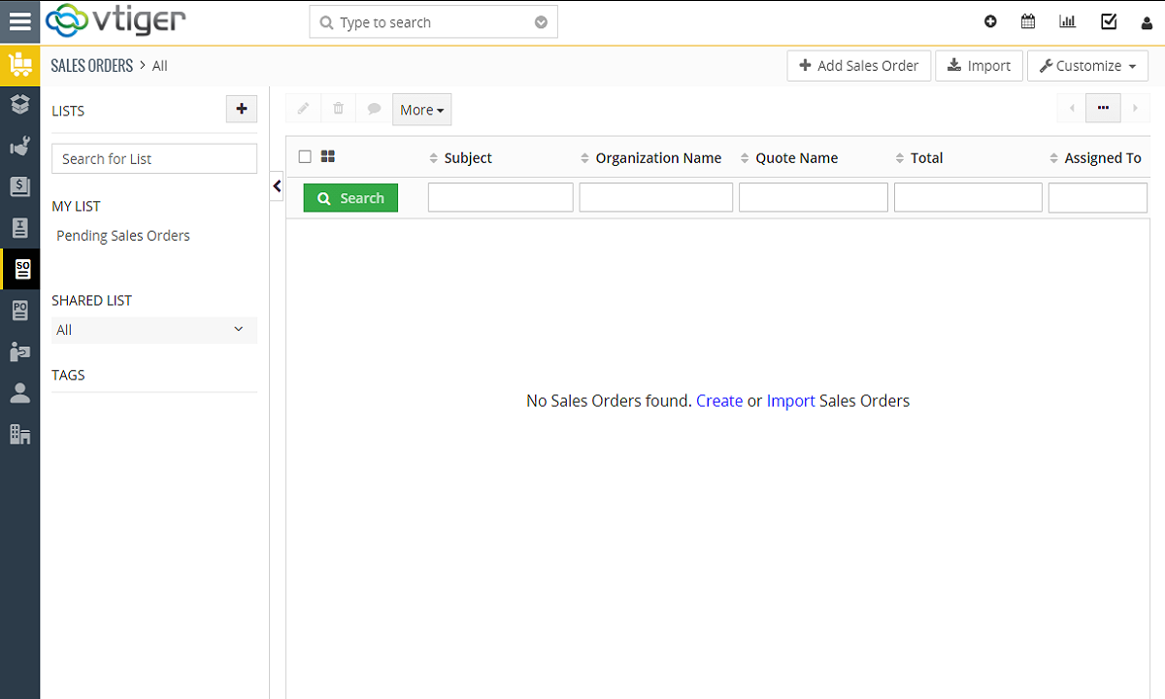The image size is (1165, 699).
Task: Open Purchase Orders in the sidebar
Action: click(20, 311)
